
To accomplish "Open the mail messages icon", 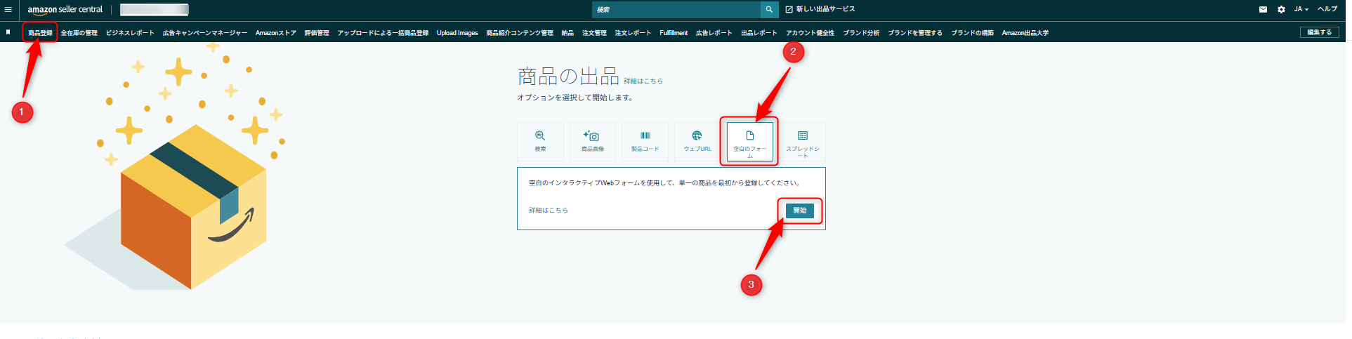I will [1263, 10].
